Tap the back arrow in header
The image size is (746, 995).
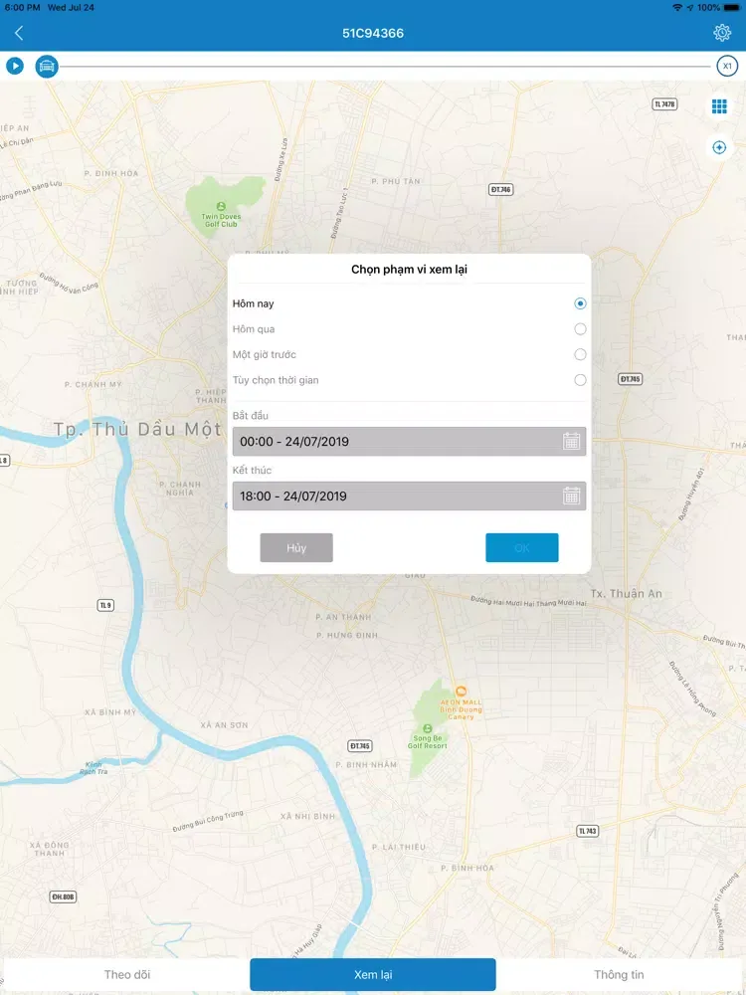[x=19, y=33]
